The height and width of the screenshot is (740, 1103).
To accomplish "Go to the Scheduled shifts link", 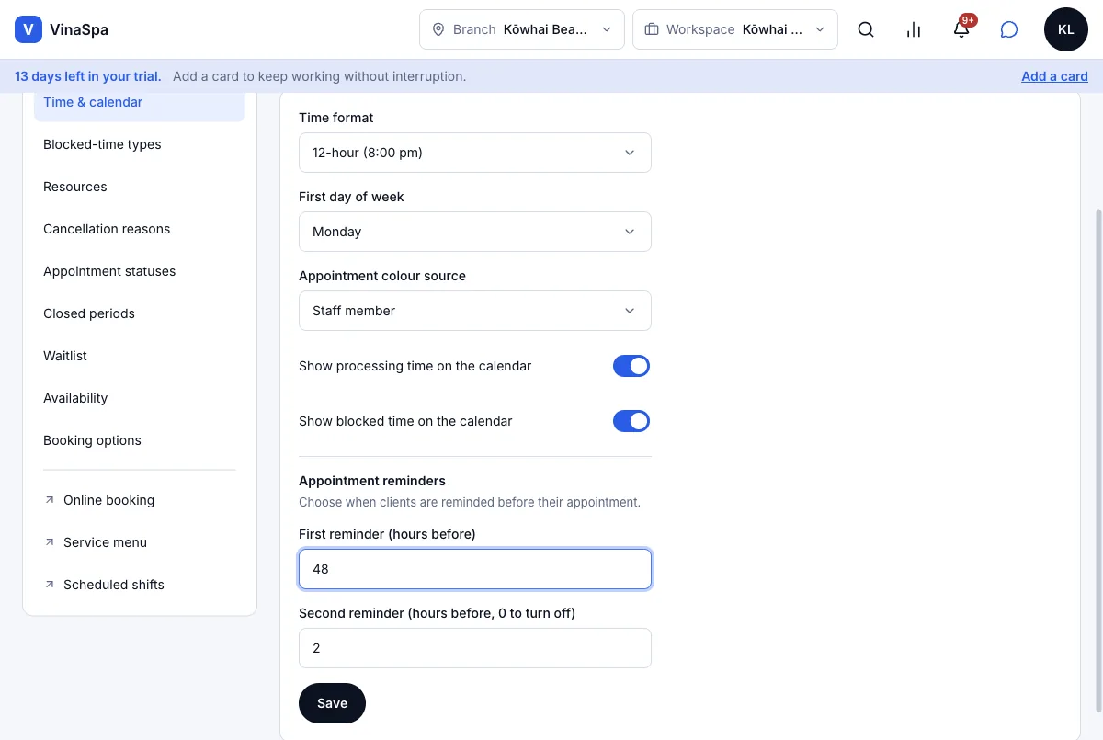I will 140,585.
